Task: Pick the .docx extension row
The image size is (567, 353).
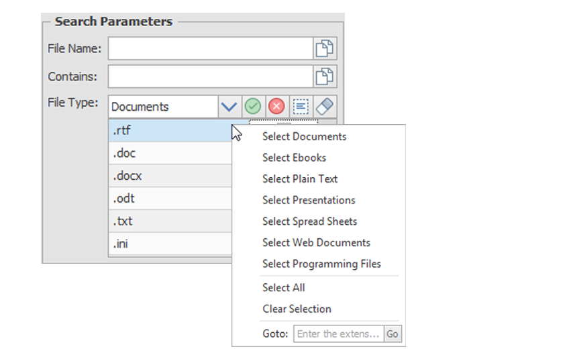Action: (168, 176)
